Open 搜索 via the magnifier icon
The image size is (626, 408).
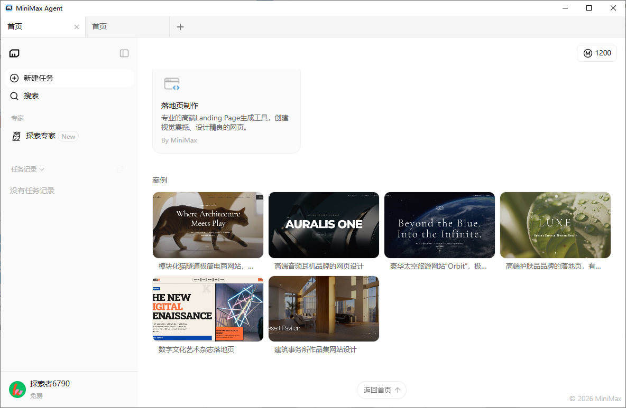[14, 96]
